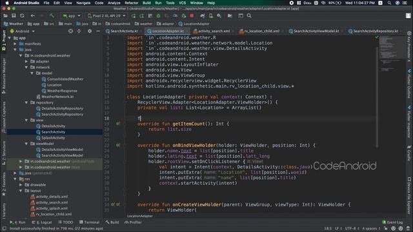Screen dimensions: 413x232
Task: Click the Save All toolbar icon
Action: point(14,15)
